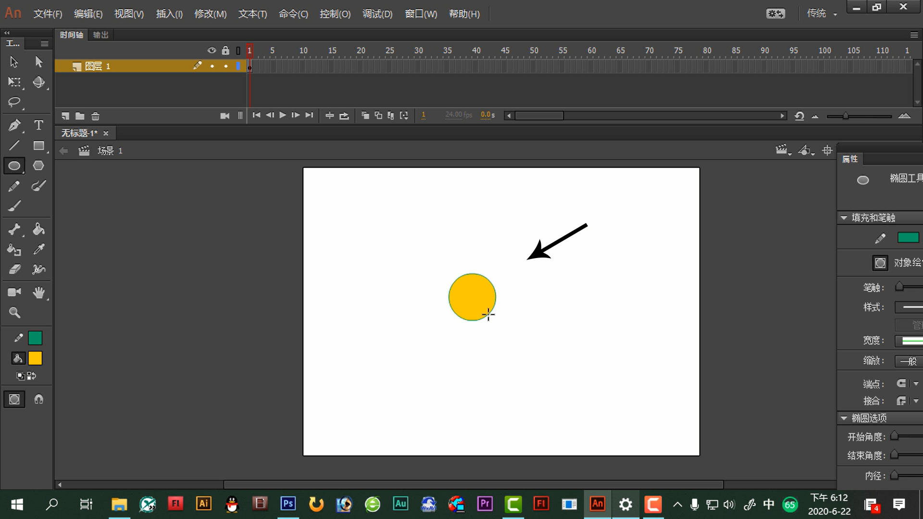Select the Free Transform tool
This screenshot has height=519, width=923.
coord(14,82)
